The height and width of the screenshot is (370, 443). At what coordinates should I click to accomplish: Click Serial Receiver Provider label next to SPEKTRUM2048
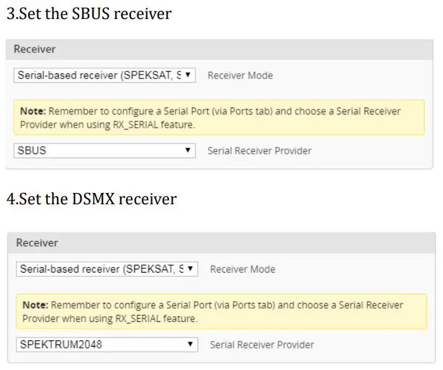coord(261,345)
